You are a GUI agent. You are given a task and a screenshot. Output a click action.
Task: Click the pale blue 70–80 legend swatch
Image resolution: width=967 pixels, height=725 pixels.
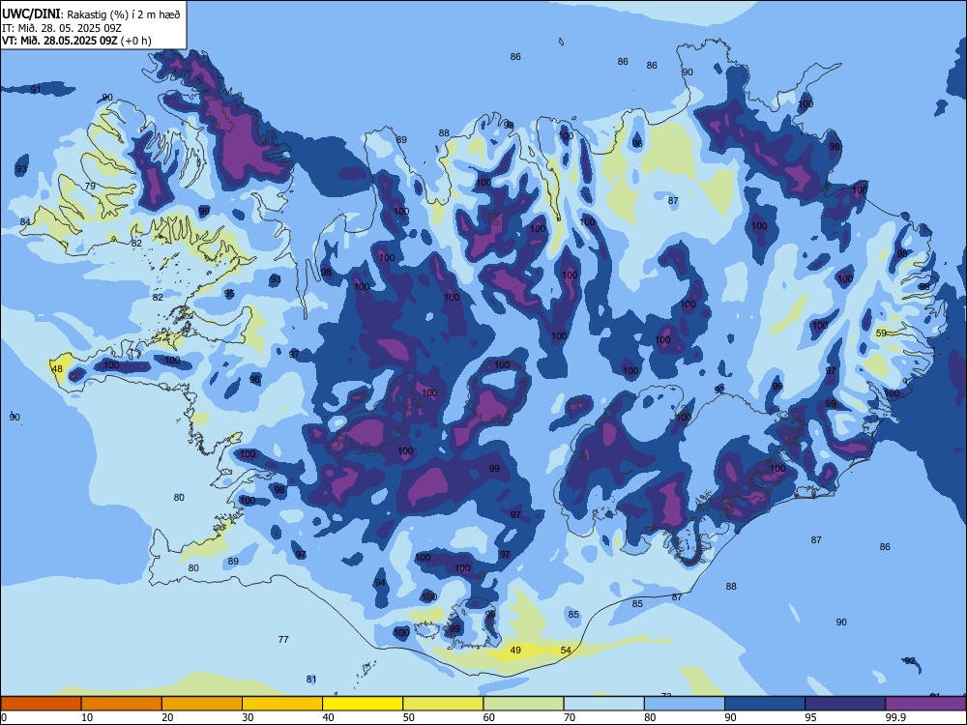click(x=603, y=704)
